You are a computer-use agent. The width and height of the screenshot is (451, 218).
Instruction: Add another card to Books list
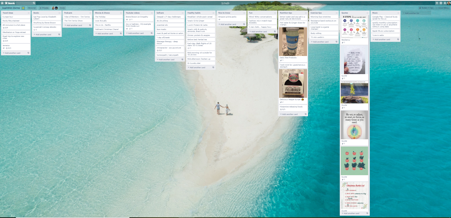(43, 35)
